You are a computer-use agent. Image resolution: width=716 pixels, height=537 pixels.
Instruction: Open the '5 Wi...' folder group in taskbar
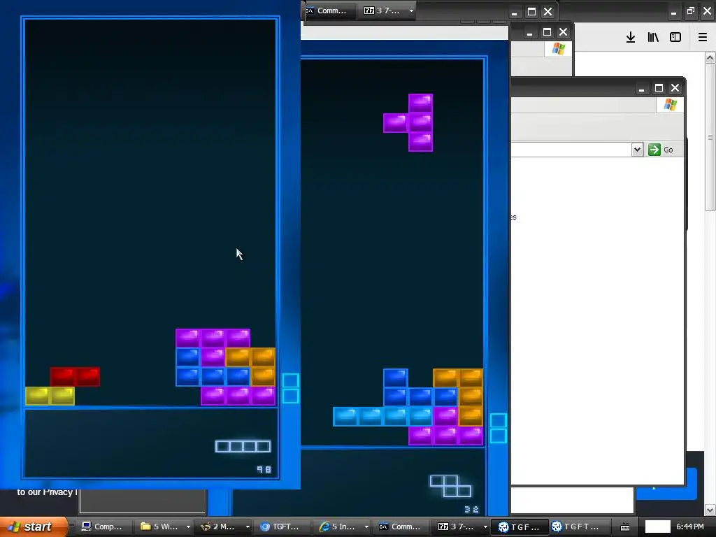click(159, 527)
